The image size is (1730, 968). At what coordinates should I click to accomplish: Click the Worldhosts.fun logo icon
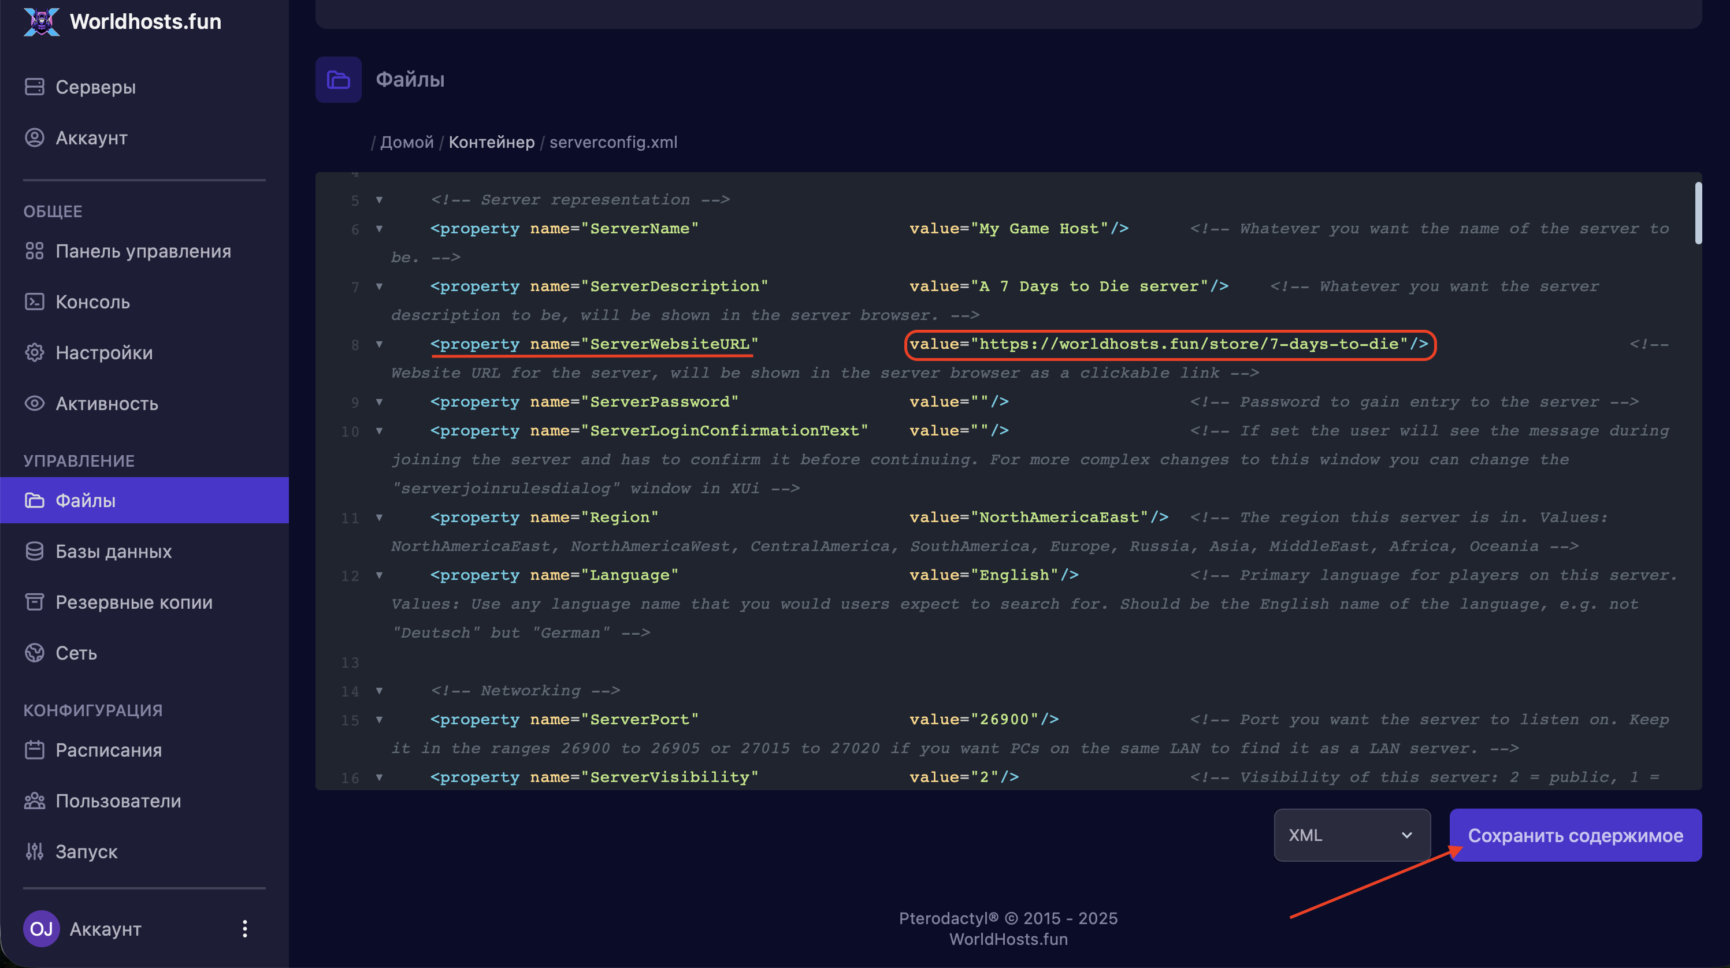[41, 21]
